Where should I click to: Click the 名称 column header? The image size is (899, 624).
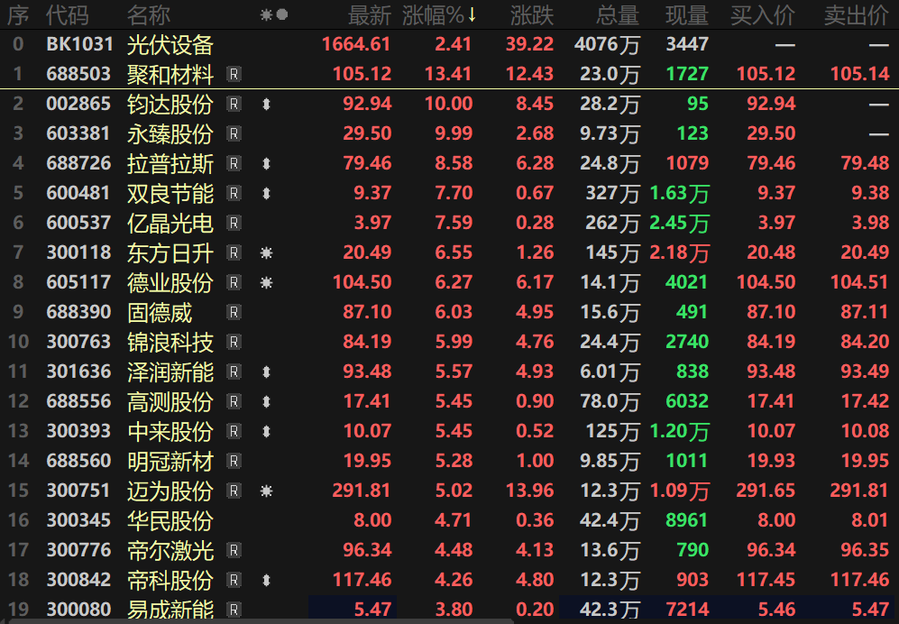pyautogui.click(x=149, y=15)
